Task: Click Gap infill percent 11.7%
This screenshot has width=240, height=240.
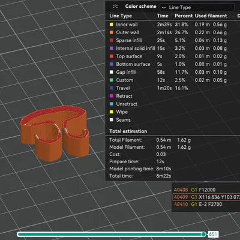Action: click(181, 72)
